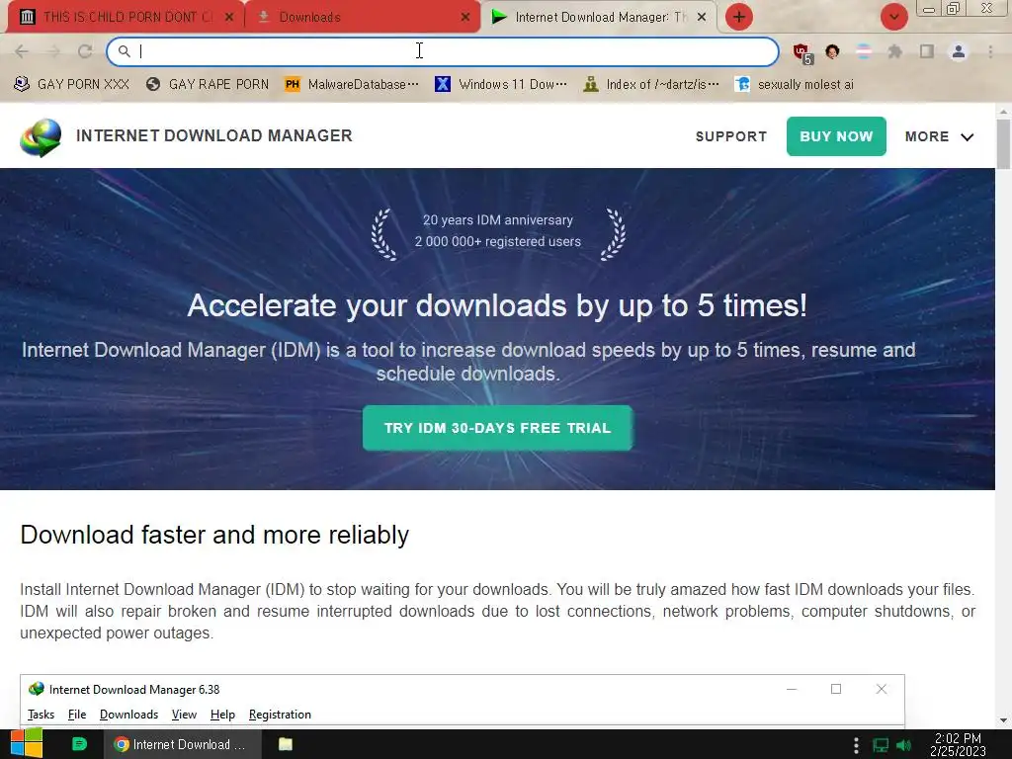
Task: Click the browser forward arrow
Action: (53, 51)
